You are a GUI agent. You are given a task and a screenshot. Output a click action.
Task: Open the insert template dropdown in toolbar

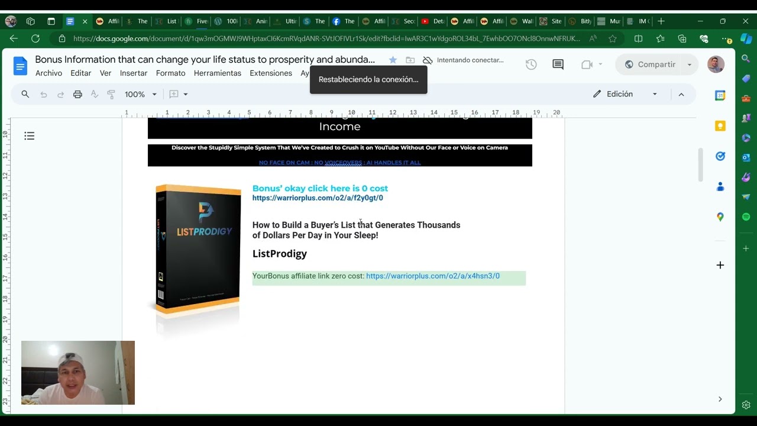[x=178, y=94]
